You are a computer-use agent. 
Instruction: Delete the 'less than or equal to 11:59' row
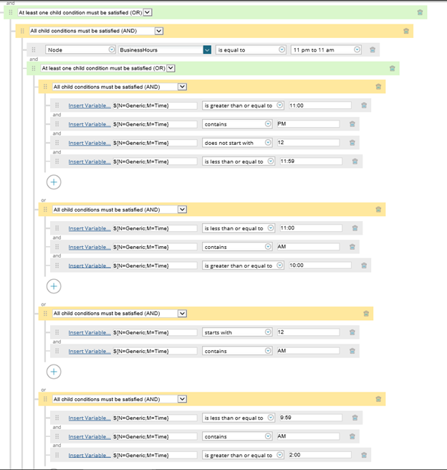coord(355,161)
